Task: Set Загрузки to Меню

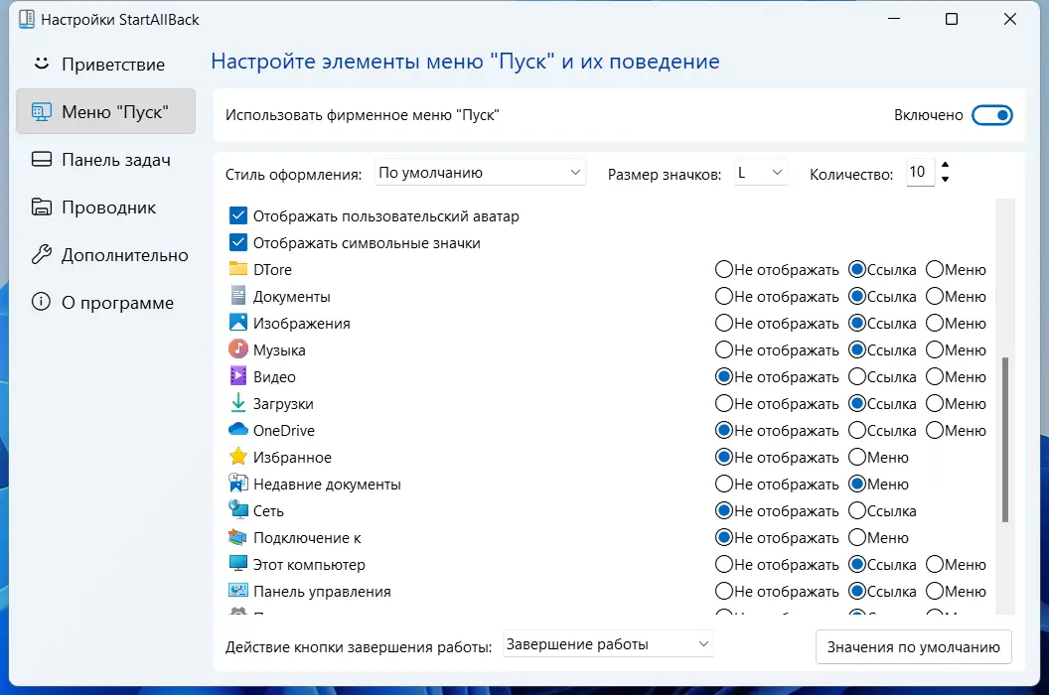Action: coord(935,403)
